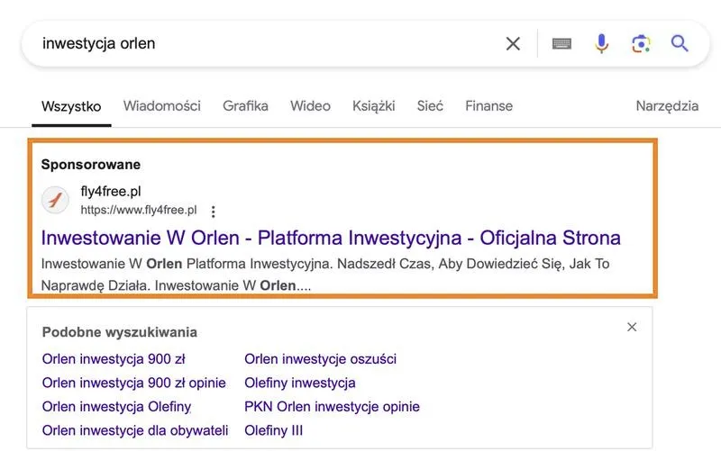Search Orlen inwestycja 900 zł opinie

point(133,383)
